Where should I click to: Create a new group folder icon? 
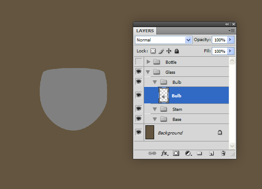click(200, 153)
